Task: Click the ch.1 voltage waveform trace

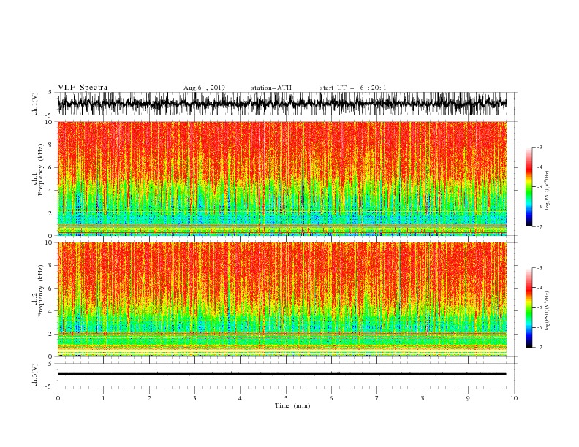Action: click(x=281, y=104)
